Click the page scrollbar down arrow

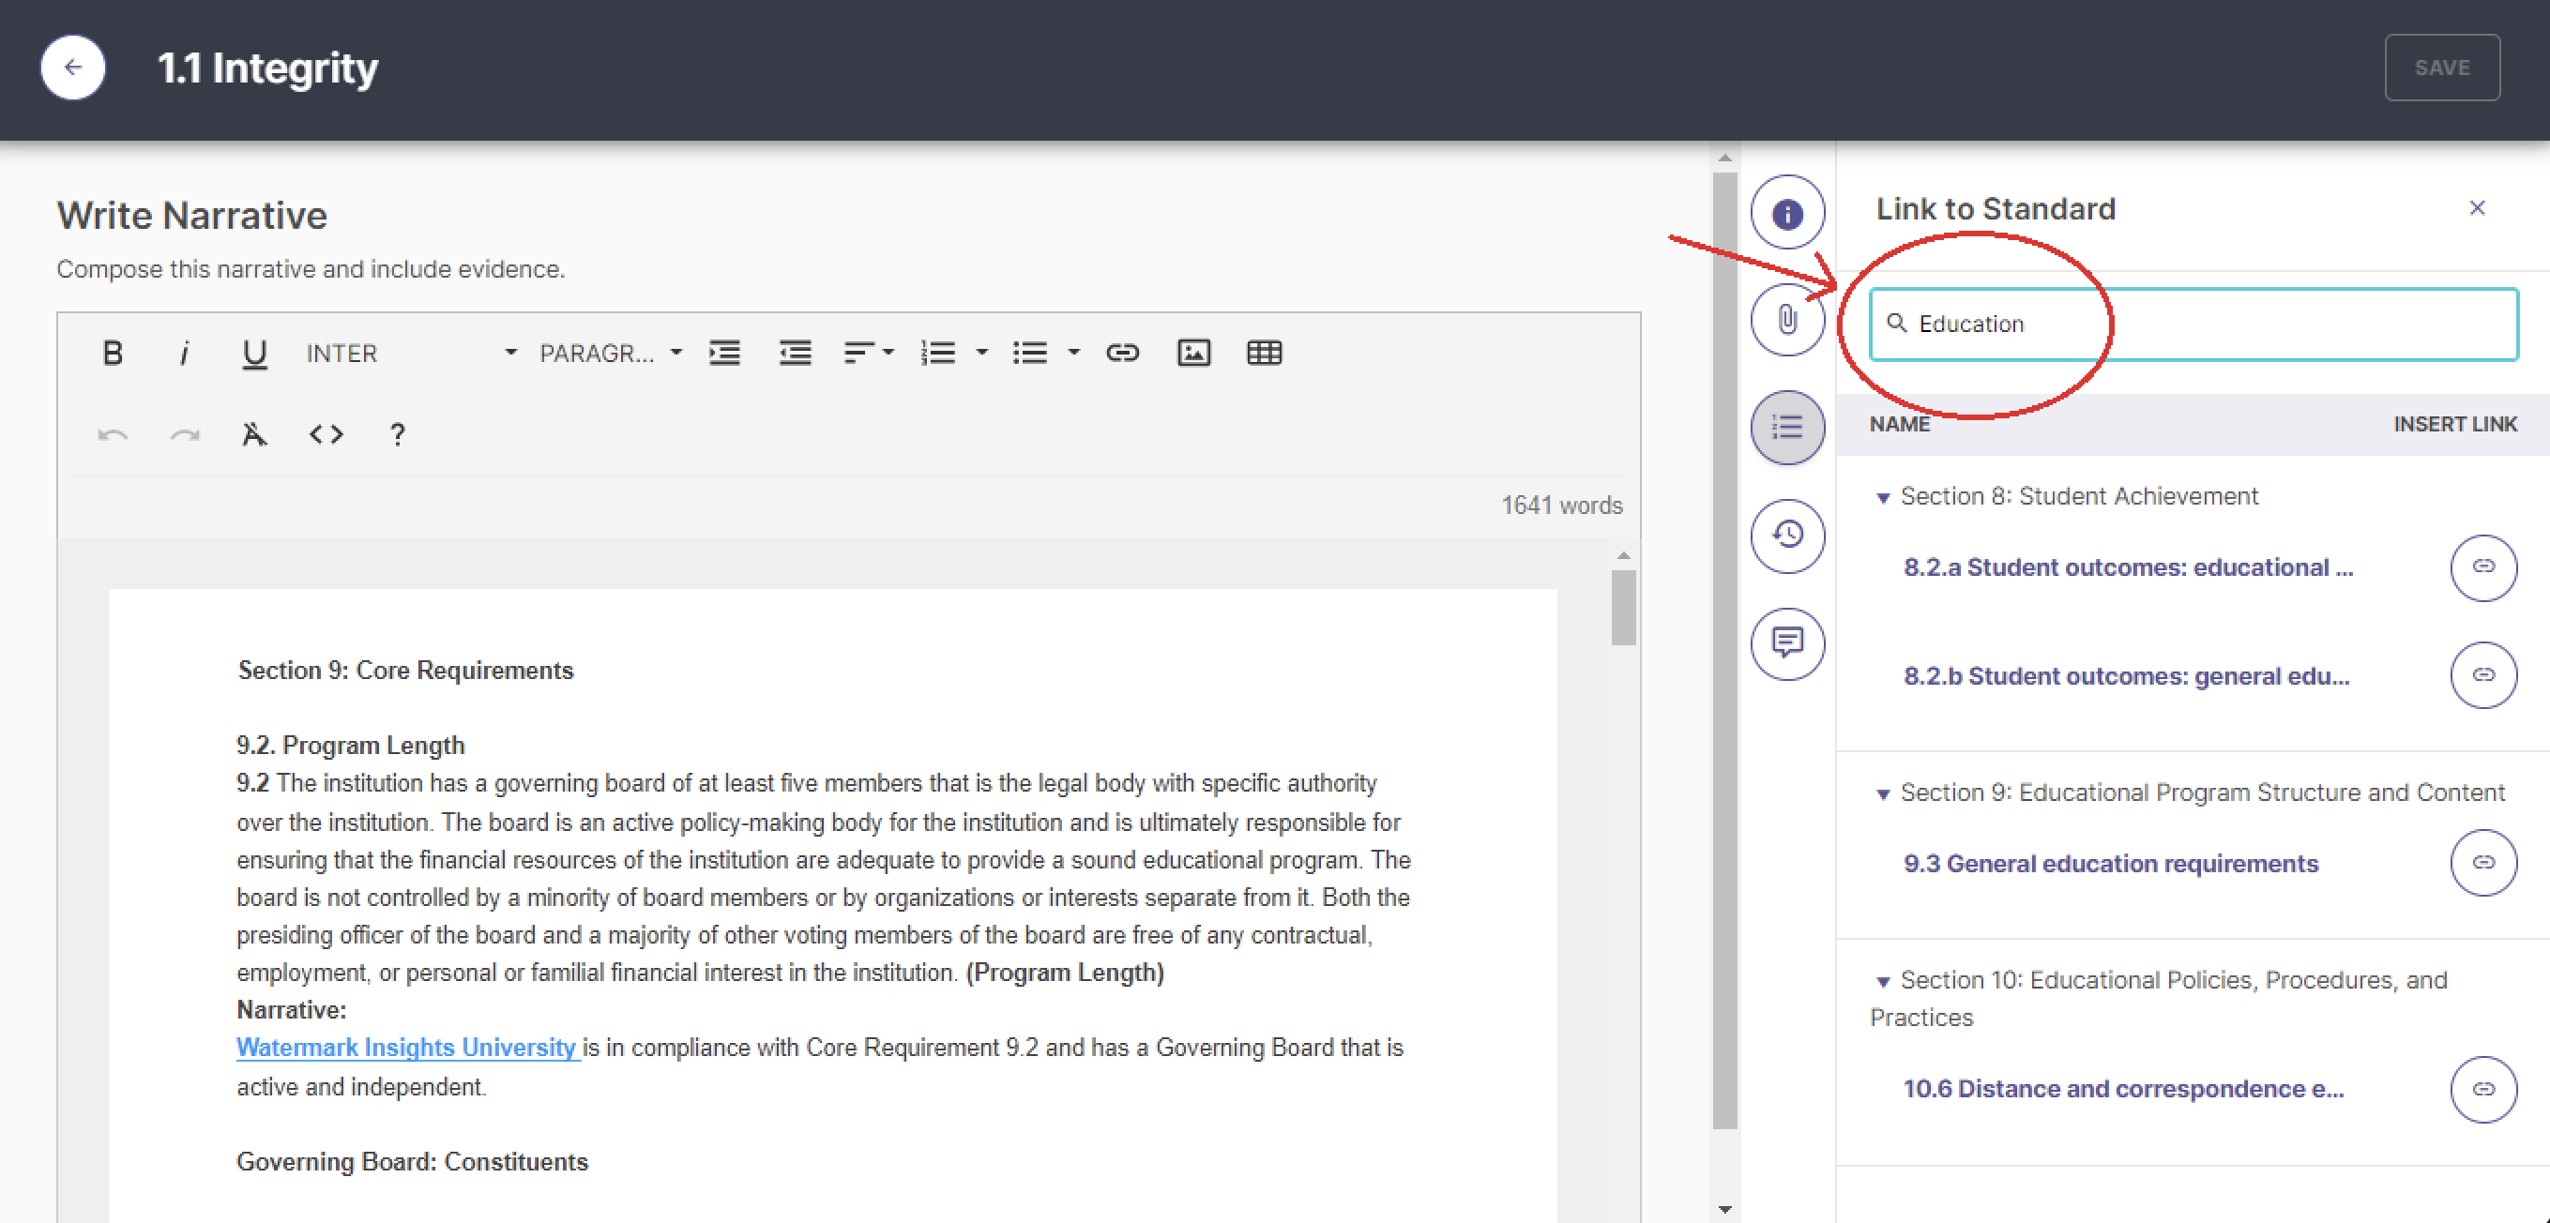point(1724,1209)
